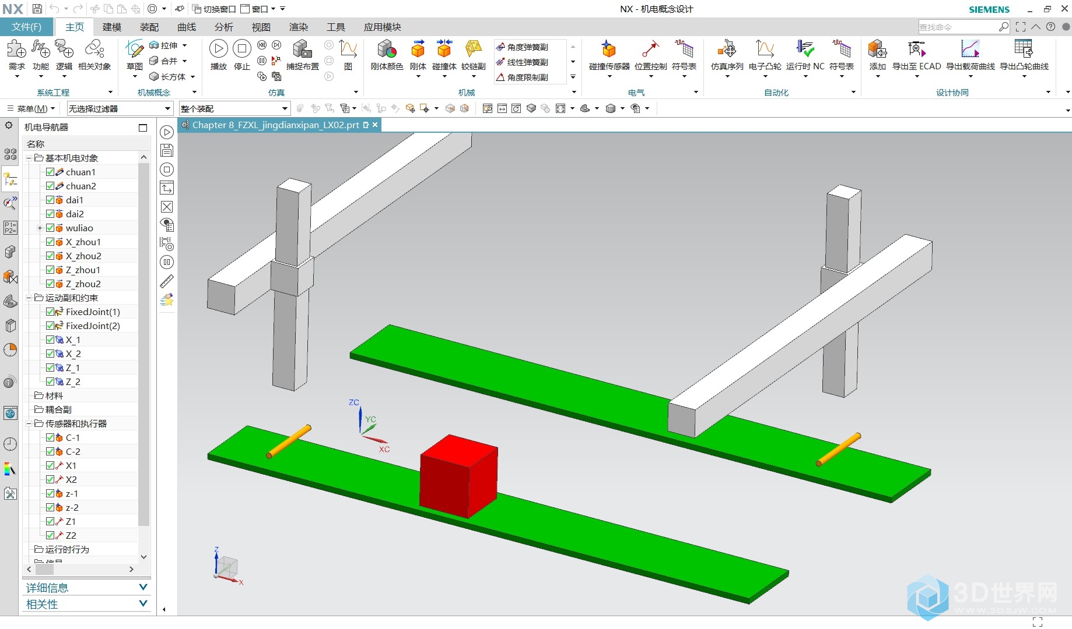The width and height of the screenshot is (1072, 629).
Task: Click the Play simulation button
Action: (x=218, y=54)
